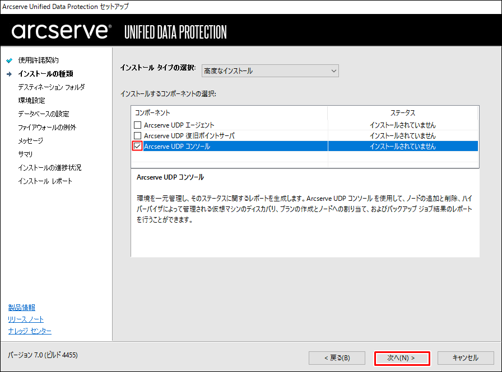
Task: Select the インストールの進捗状況 step
Action: 50,167
